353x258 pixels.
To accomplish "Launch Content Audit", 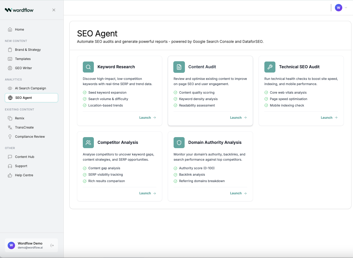I will coord(238,118).
